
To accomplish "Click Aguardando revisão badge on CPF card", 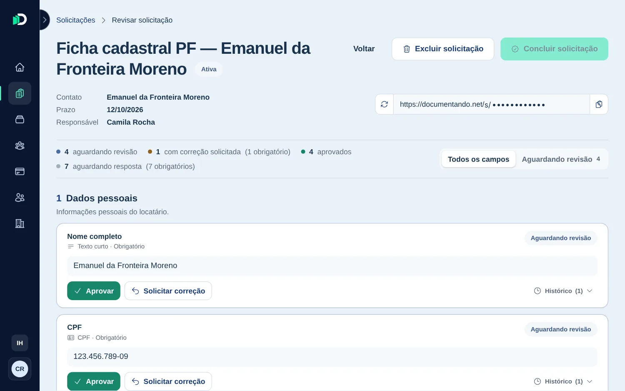I will pyautogui.click(x=561, y=329).
